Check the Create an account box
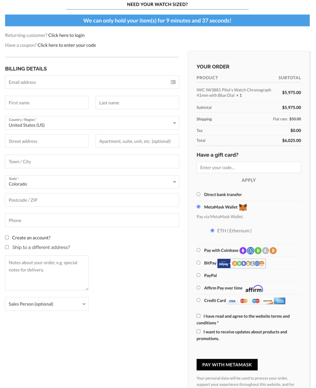This screenshot has width=316, height=388. [7, 238]
